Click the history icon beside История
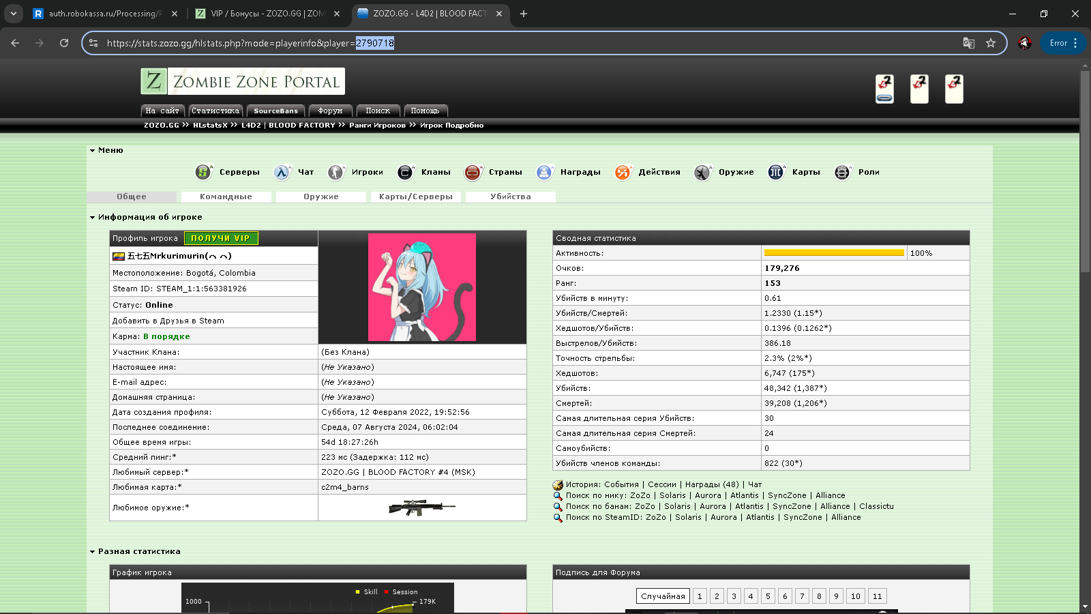This screenshot has width=1091, height=614. [x=558, y=485]
